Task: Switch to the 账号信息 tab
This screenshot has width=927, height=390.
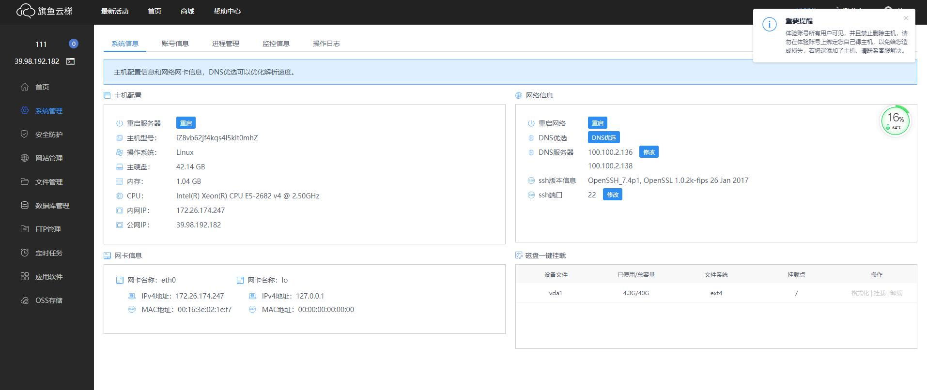Action: tap(175, 44)
